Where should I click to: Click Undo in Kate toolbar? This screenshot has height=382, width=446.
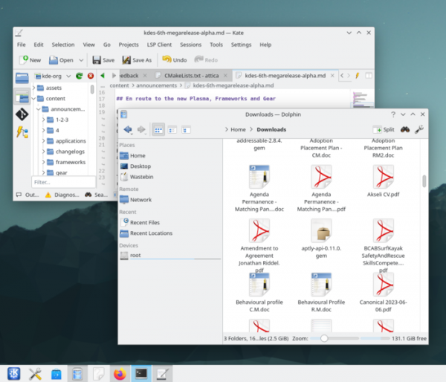(x=175, y=59)
